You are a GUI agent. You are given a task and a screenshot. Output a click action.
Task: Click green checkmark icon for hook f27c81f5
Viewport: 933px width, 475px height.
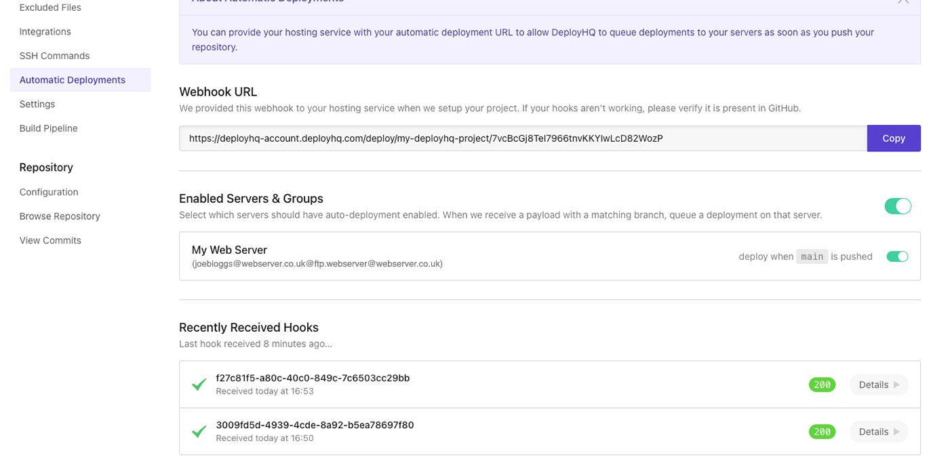(x=199, y=385)
